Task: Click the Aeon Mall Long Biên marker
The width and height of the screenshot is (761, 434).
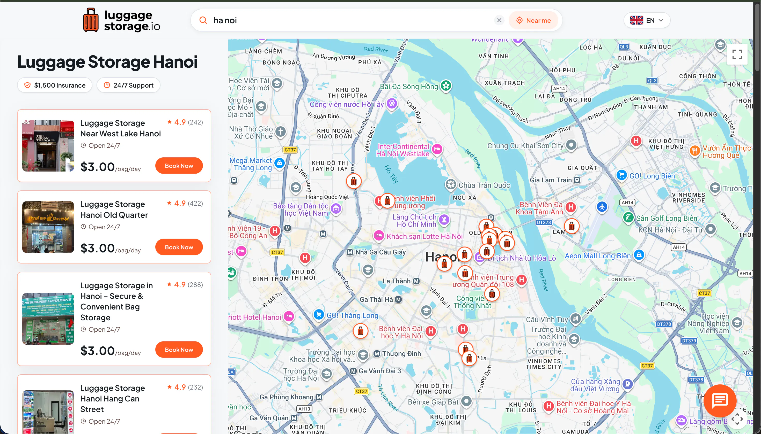Action: point(639,255)
